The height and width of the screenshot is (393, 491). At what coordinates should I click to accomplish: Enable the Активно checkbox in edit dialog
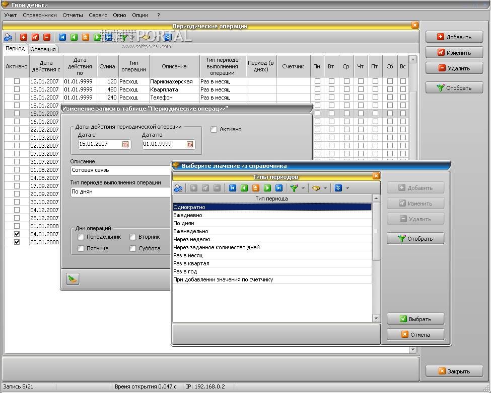[x=214, y=129]
